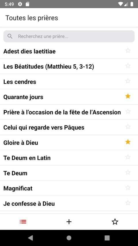Screen dimensions: 138x246
Task: Star the Te Deum en Latin prayer
Action: [x=128, y=157]
